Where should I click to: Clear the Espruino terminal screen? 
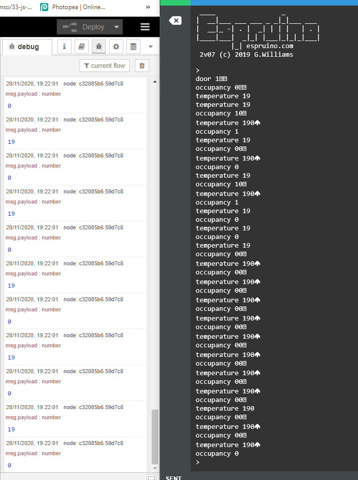click(175, 21)
